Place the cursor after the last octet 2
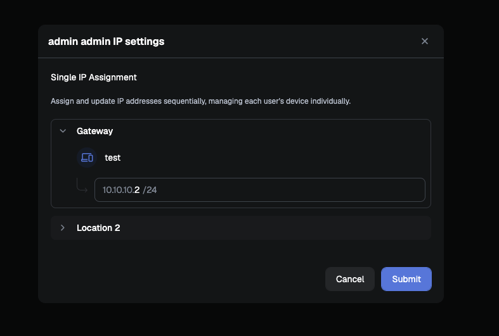This screenshot has height=336, width=499. 140,190
